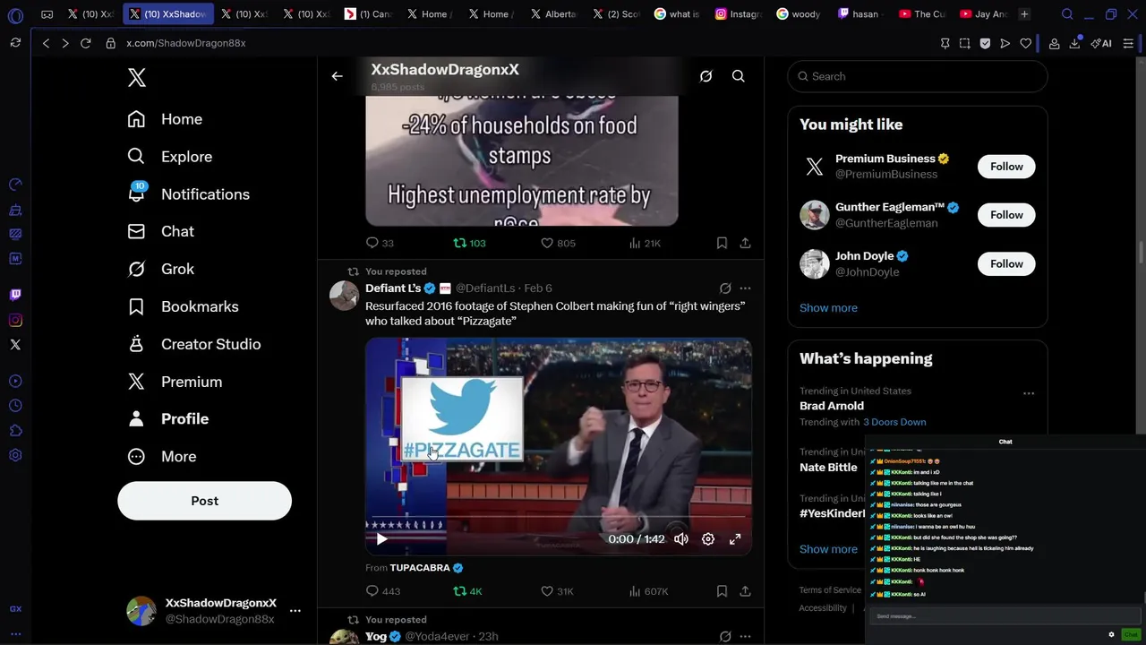1146x645 pixels.
Task: Open Brad Arnold trending topic
Action: point(832,406)
